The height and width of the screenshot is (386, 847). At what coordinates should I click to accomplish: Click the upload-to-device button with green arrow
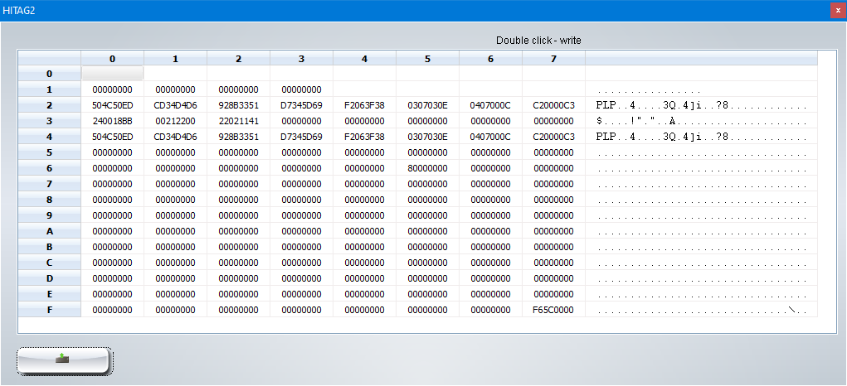click(x=64, y=361)
